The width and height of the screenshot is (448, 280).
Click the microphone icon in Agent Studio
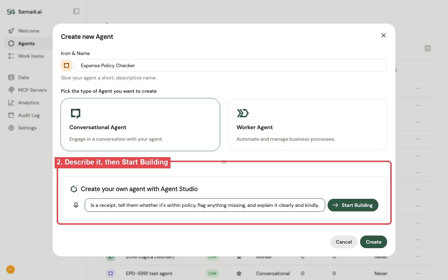pyautogui.click(x=76, y=205)
